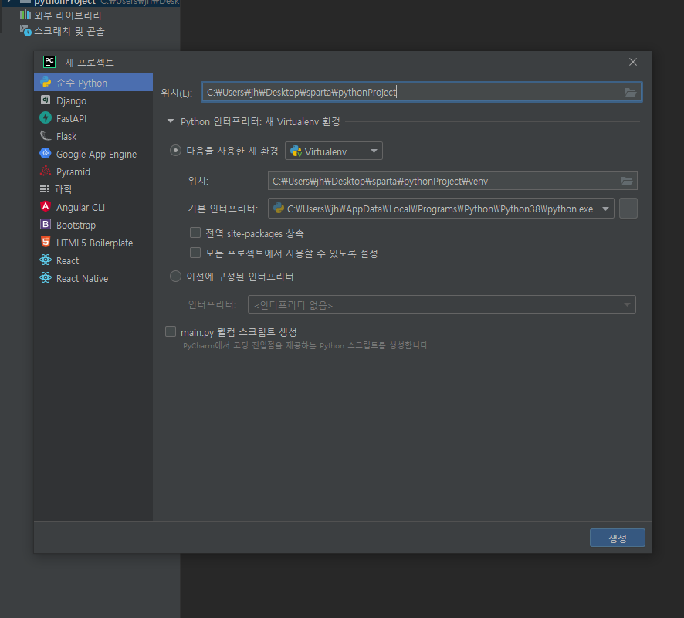Select 스크래치 및 콘솔 in project tree
Viewport: 684px width, 618px height.
tap(69, 31)
